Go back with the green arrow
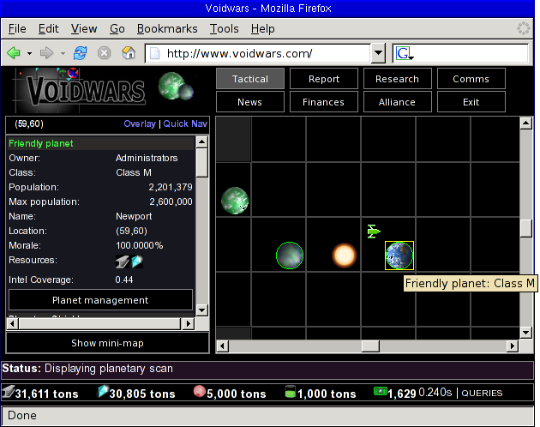Screen dimensions: 540x427 [x=14, y=53]
